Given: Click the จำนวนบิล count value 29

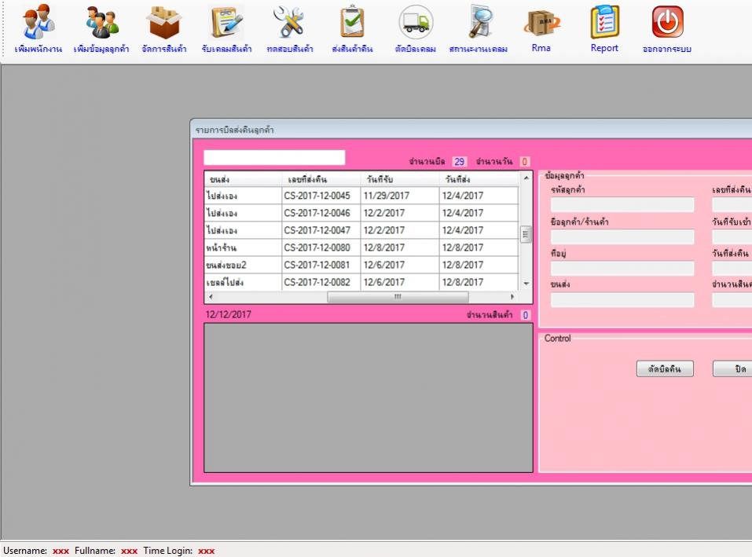Looking at the screenshot, I should point(459,162).
